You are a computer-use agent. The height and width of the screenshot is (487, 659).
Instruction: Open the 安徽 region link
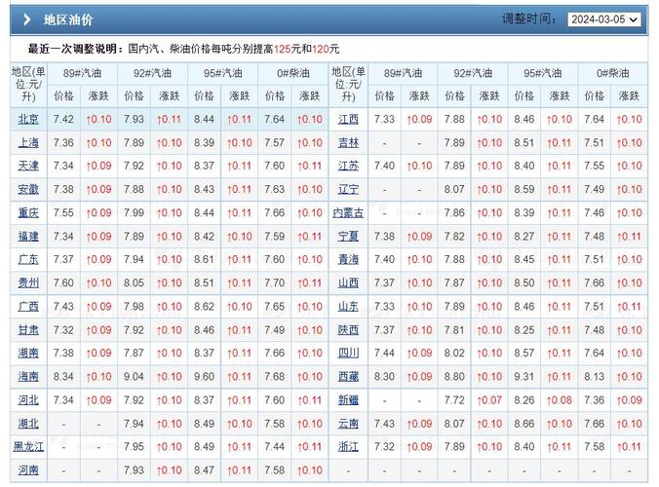(x=28, y=189)
